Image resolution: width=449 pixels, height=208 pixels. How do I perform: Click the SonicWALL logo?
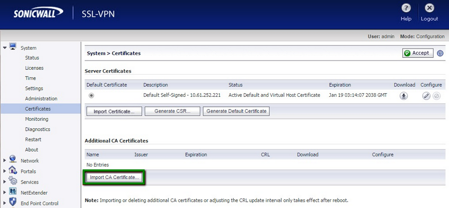coord(39,13)
